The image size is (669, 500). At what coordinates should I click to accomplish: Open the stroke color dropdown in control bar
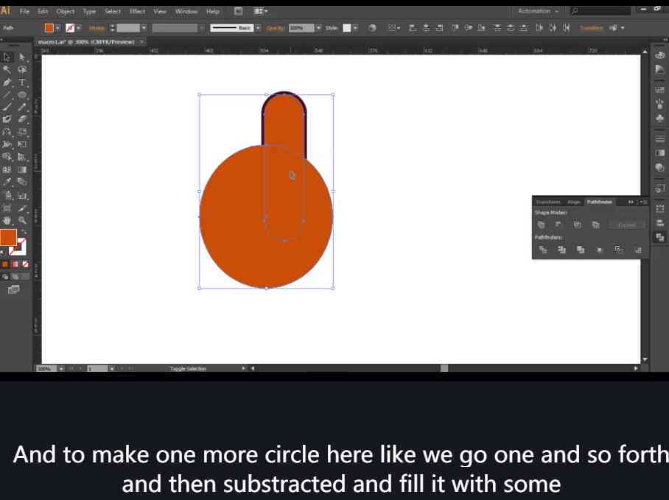79,28
